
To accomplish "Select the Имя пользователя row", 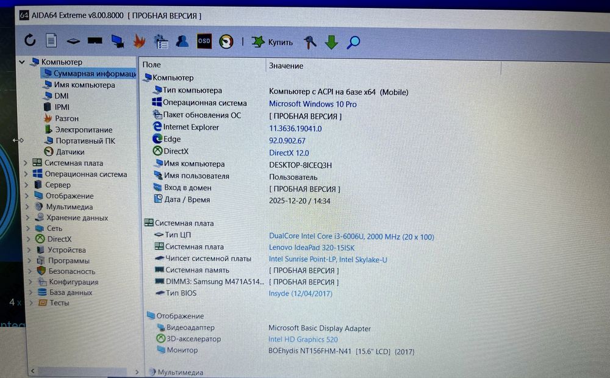I will pos(235,177).
